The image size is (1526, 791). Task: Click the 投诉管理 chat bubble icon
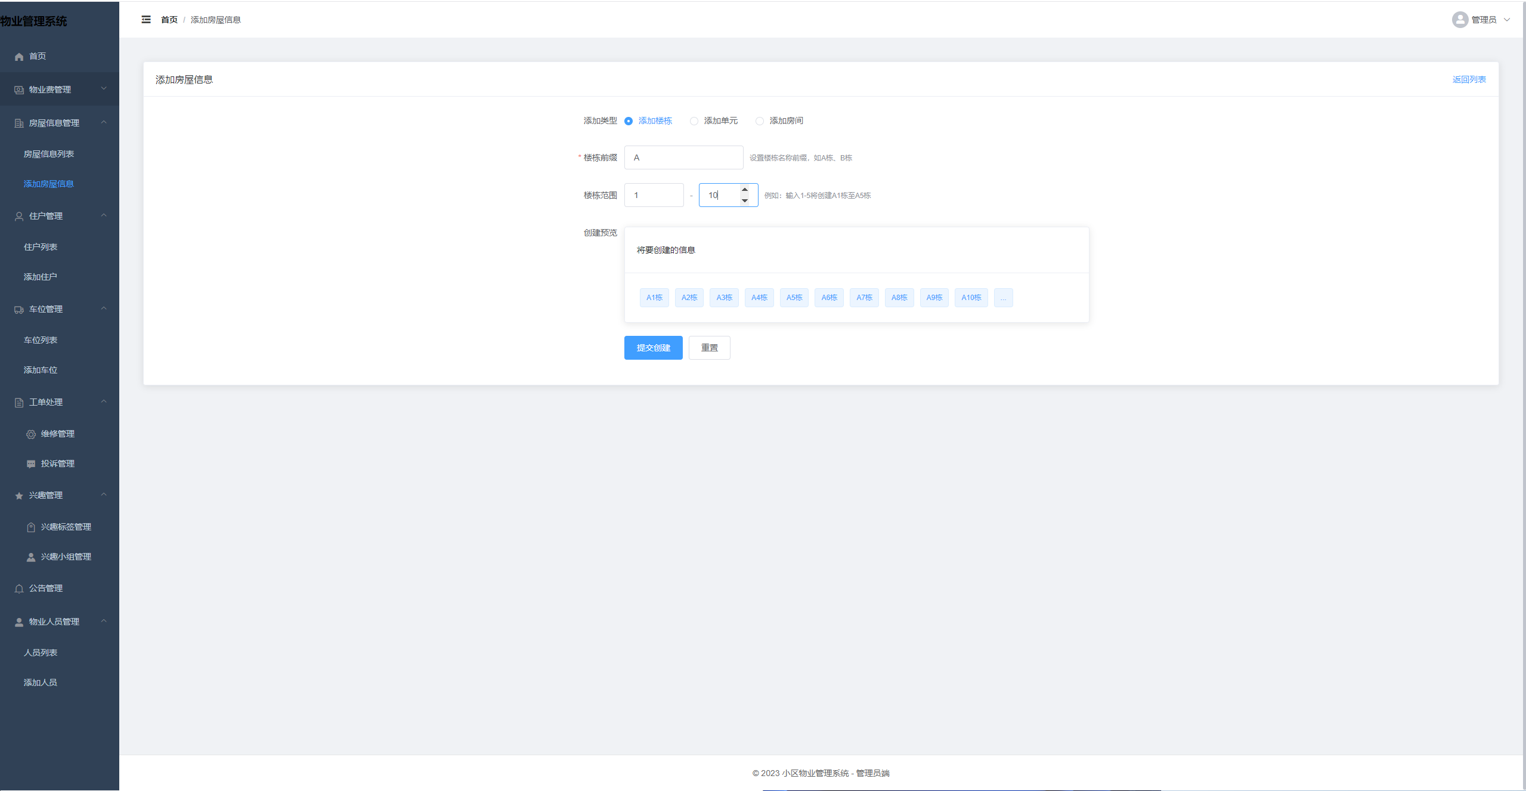(31, 464)
